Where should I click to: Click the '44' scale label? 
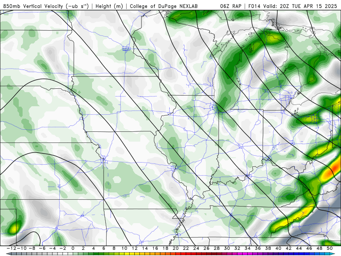[x=299, y=248]
